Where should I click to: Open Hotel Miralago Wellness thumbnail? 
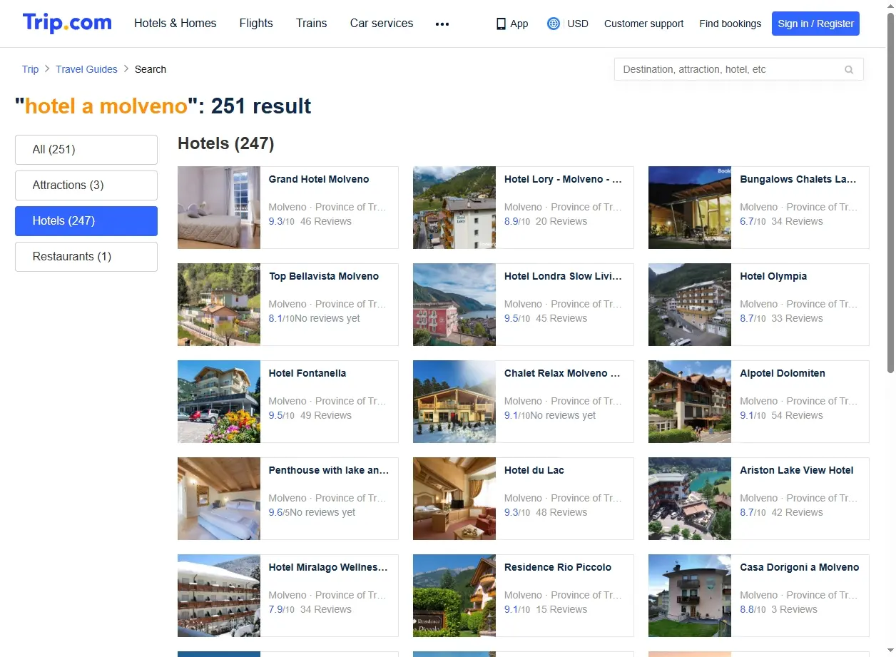point(219,596)
